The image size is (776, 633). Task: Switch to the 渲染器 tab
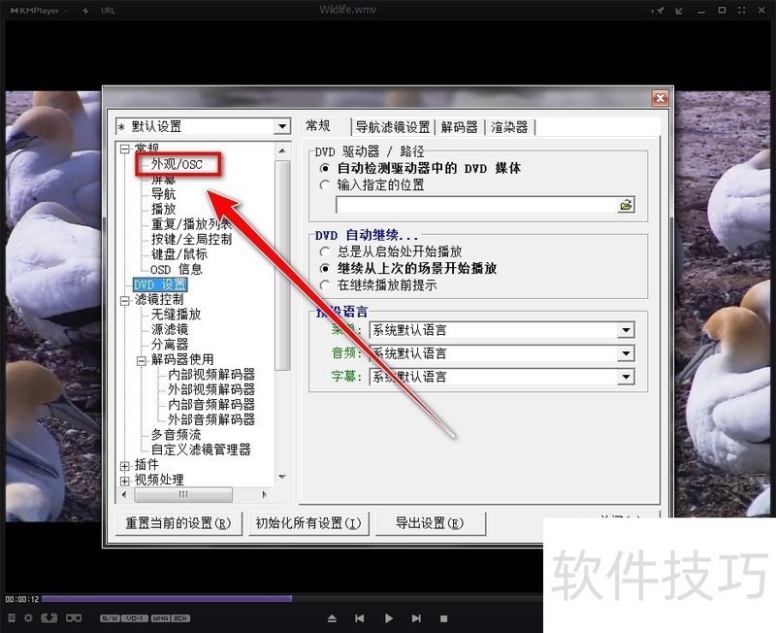506,125
